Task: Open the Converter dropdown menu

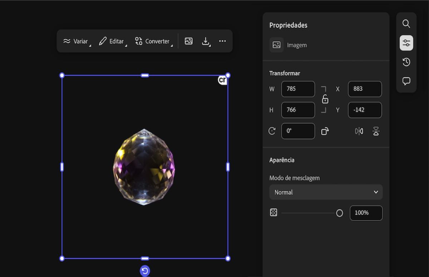Action: 153,41
